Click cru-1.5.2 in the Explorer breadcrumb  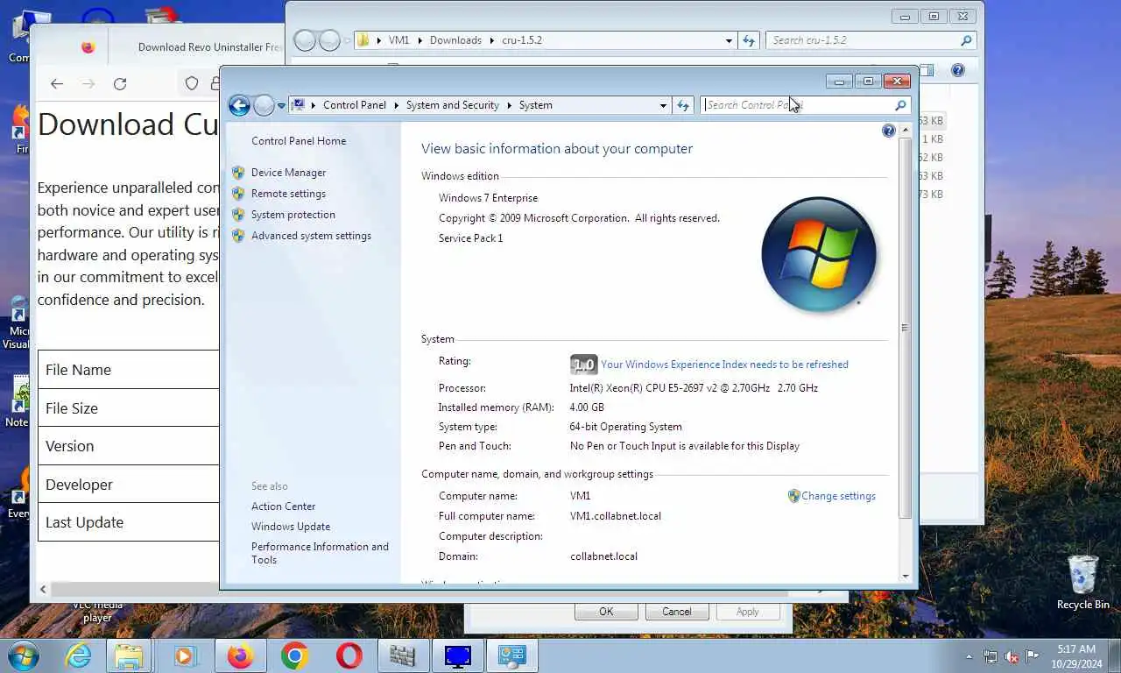point(522,40)
